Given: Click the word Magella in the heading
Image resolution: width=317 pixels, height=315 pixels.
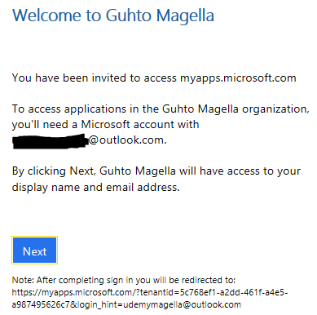Looking at the screenshot, I should [x=185, y=16].
